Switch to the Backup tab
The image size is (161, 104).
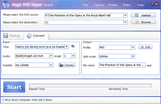[x=13, y=36]
